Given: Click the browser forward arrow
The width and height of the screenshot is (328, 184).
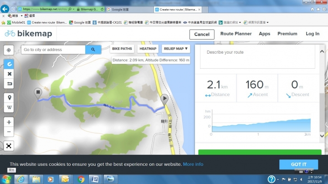Looking at the screenshot, I should 13,9.
